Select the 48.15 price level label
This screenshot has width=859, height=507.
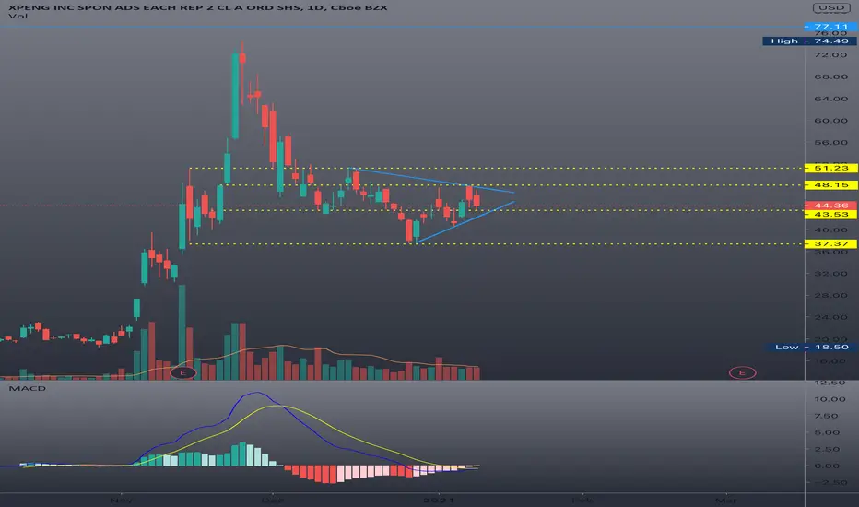(x=831, y=185)
